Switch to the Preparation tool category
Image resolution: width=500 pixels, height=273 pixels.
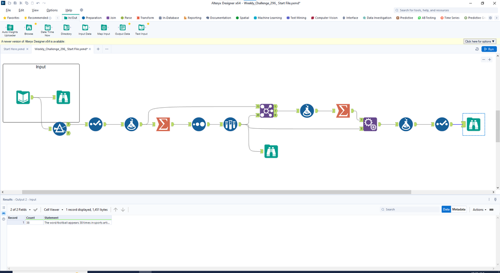click(92, 18)
